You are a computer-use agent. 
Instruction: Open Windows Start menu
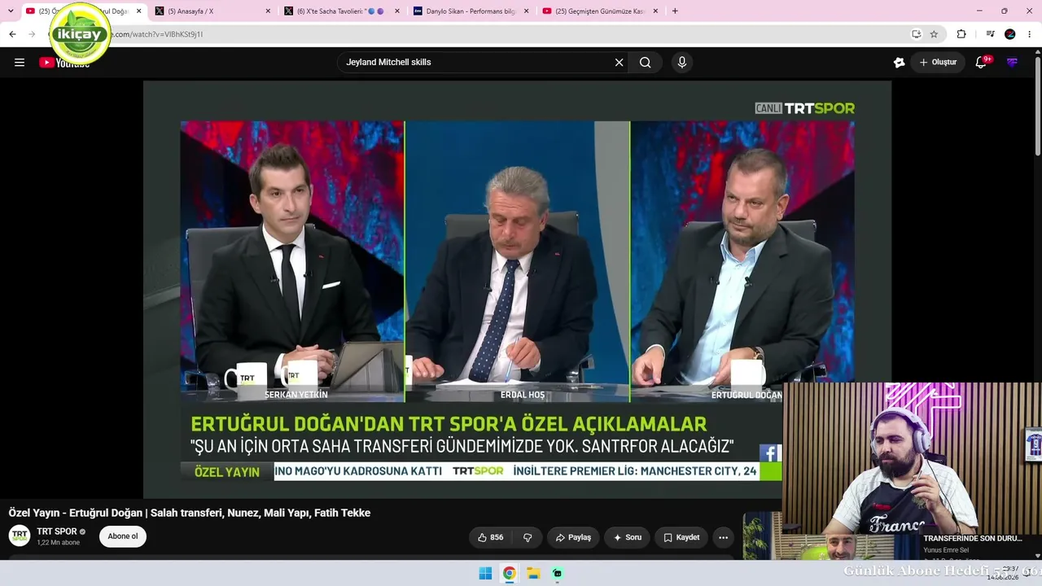(485, 573)
